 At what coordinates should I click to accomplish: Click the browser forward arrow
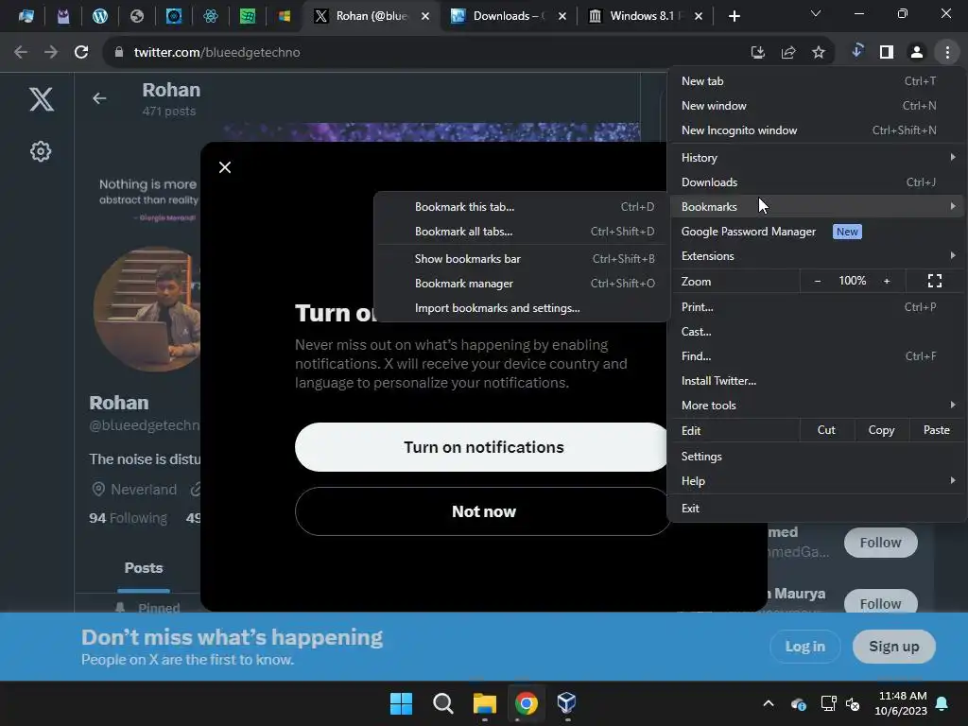click(51, 53)
